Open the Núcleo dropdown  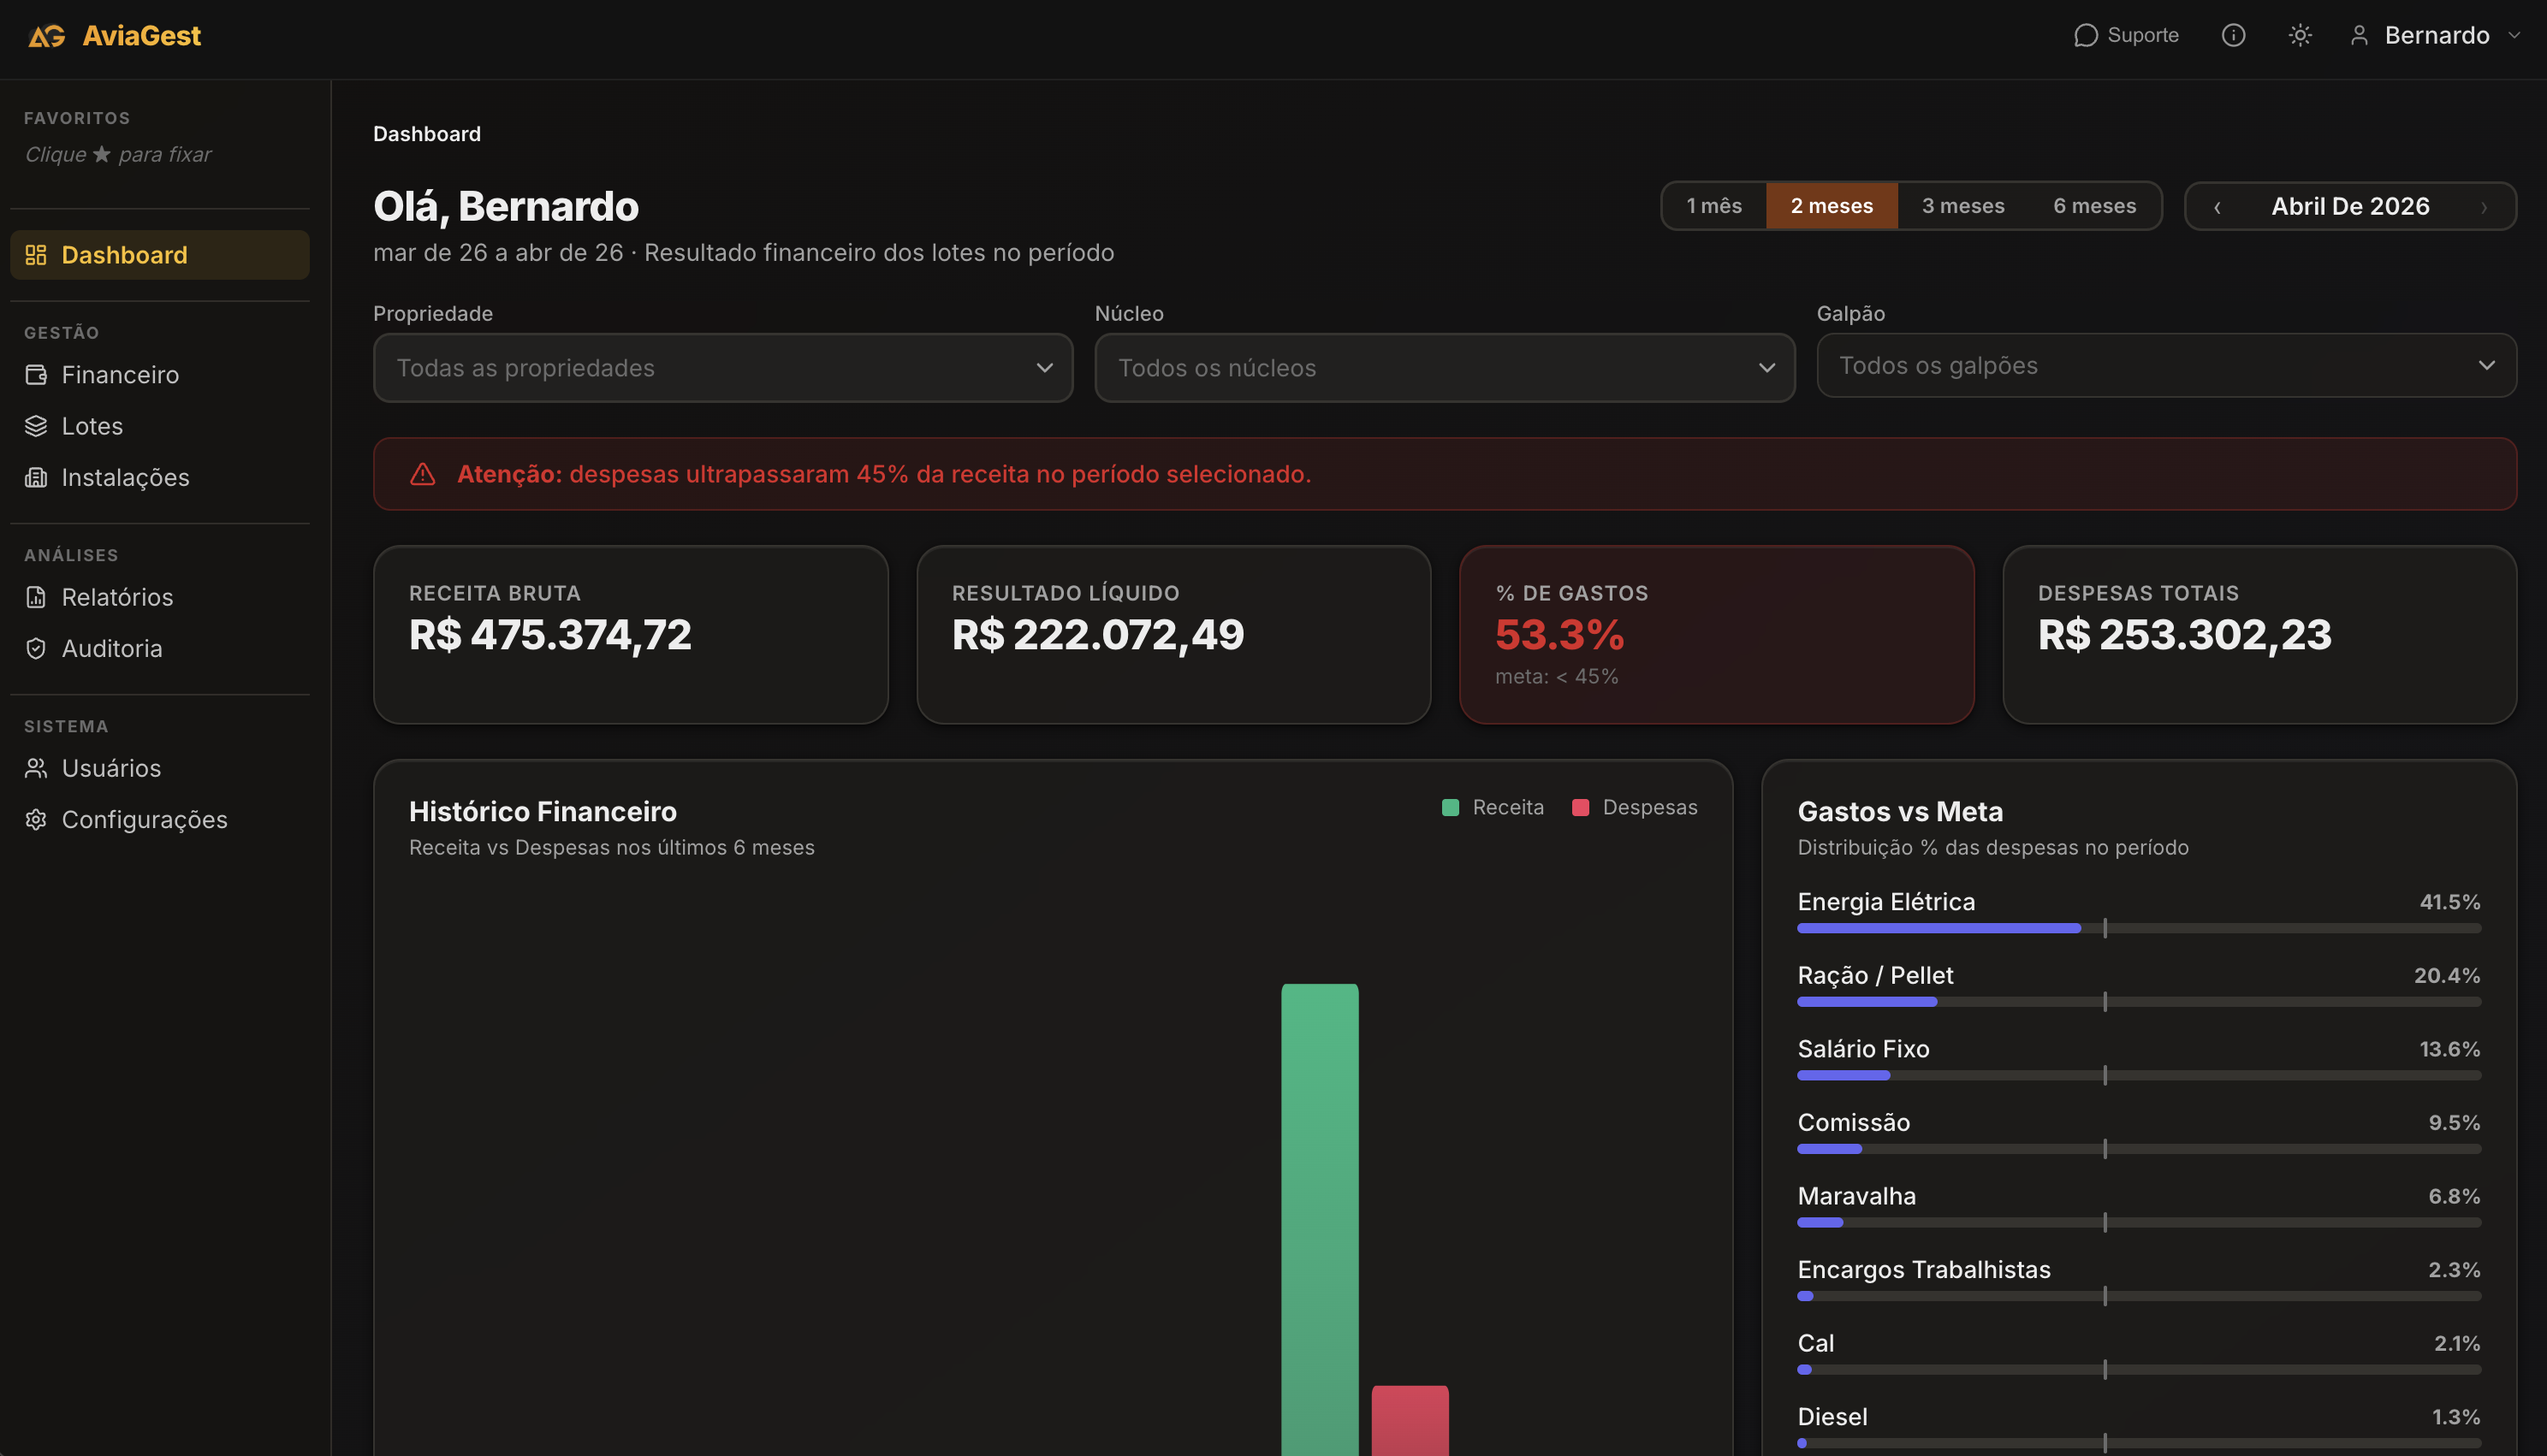pyautogui.click(x=1445, y=368)
